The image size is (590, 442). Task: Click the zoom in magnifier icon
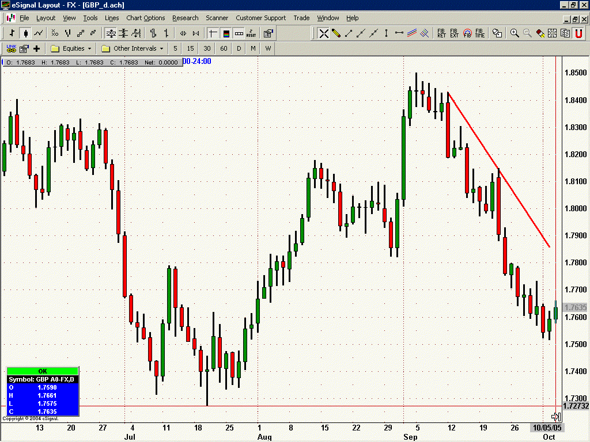515,33
